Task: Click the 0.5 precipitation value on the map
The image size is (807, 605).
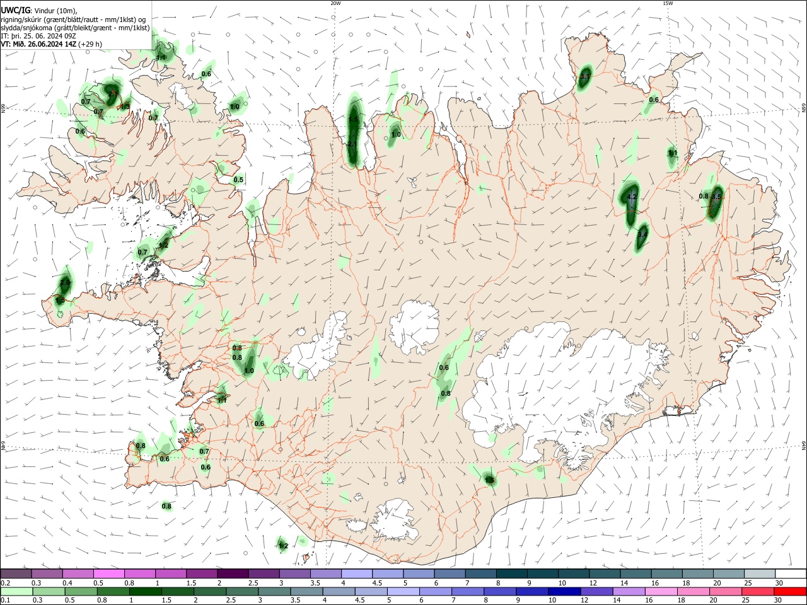Action: [238, 180]
